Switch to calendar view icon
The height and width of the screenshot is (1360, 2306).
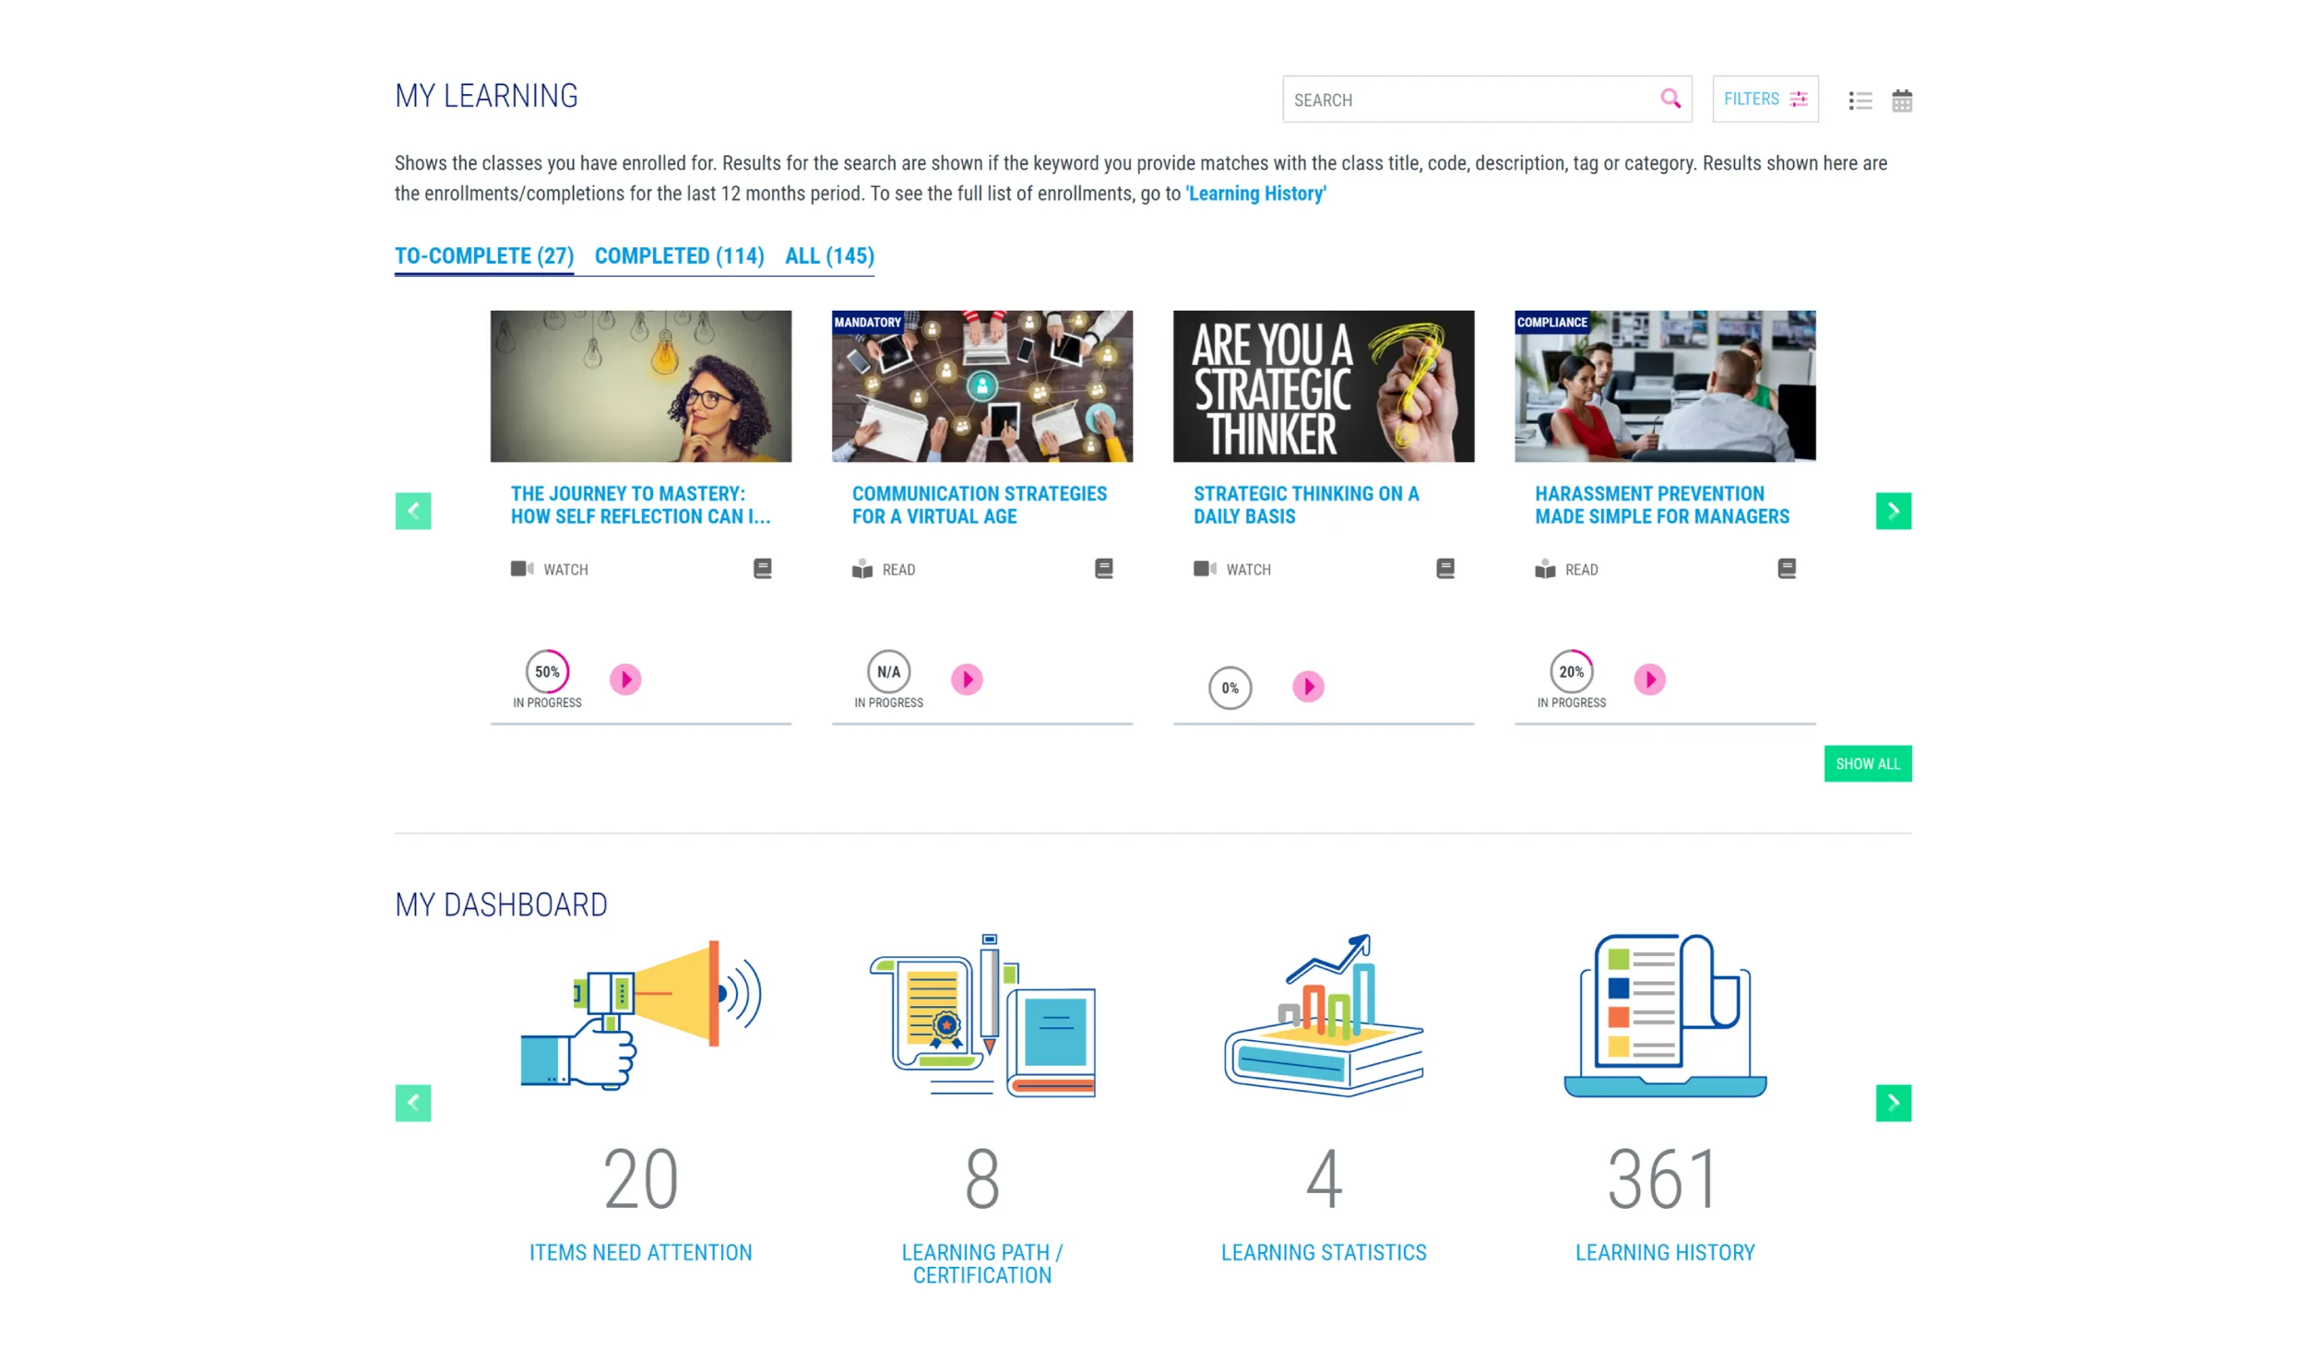[x=1901, y=101]
